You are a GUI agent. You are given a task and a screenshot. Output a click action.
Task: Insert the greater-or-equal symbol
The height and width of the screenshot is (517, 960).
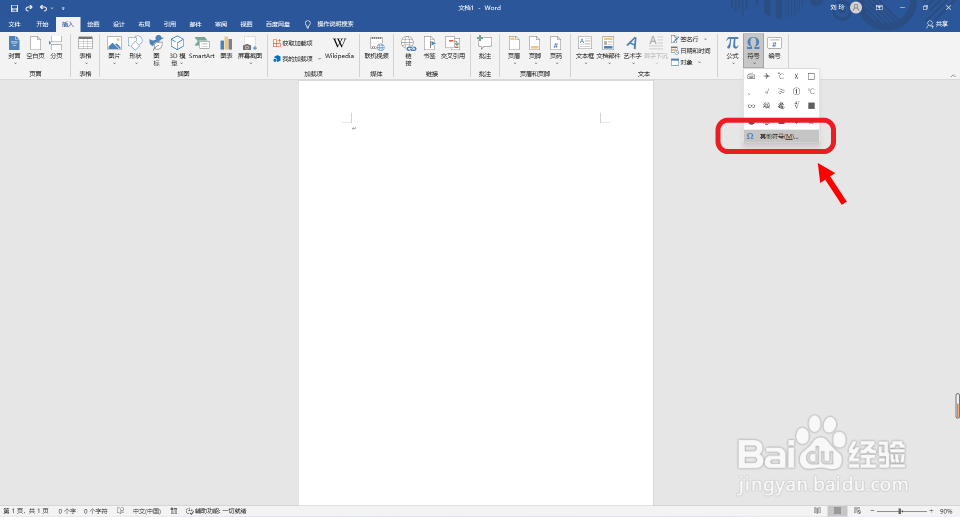pos(781,91)
